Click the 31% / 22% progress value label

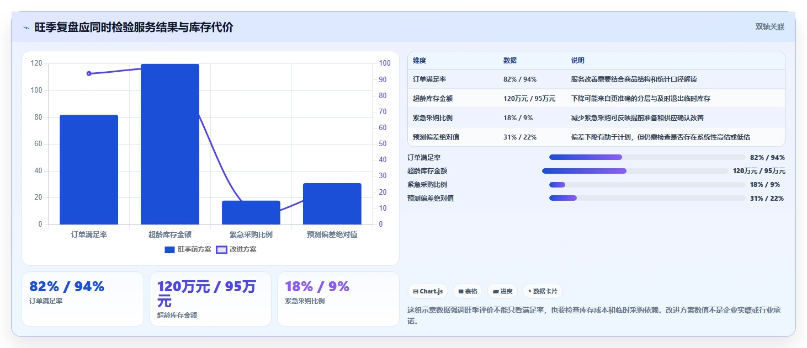click(x=767, y=199)
